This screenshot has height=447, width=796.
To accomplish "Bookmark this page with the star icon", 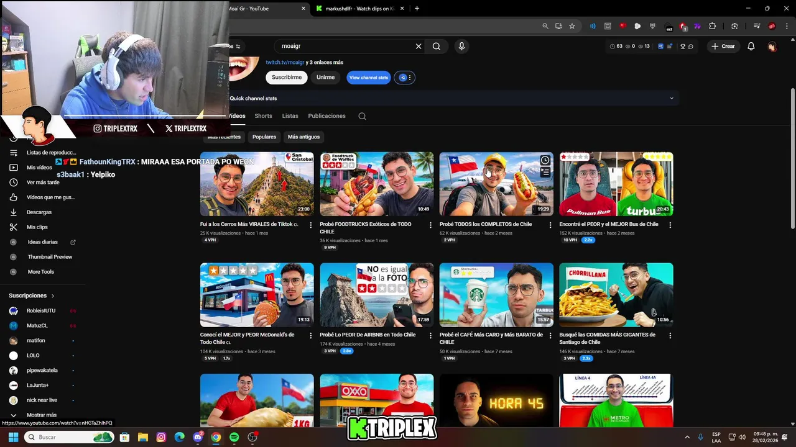I will [572, 26].
